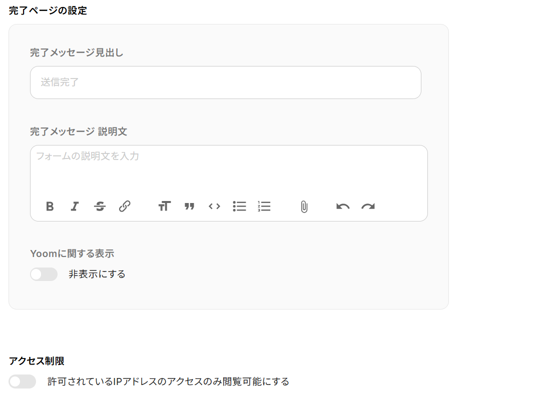
Task: Insert a code block
Action: [214, 206]
